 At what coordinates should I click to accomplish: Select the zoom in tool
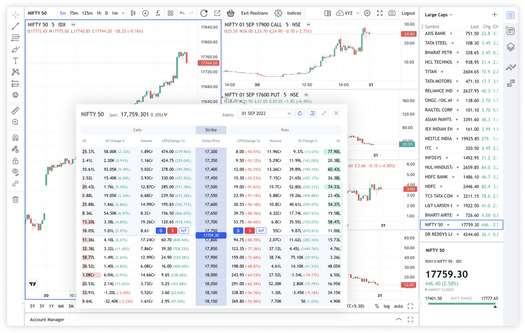coord(15,122)
